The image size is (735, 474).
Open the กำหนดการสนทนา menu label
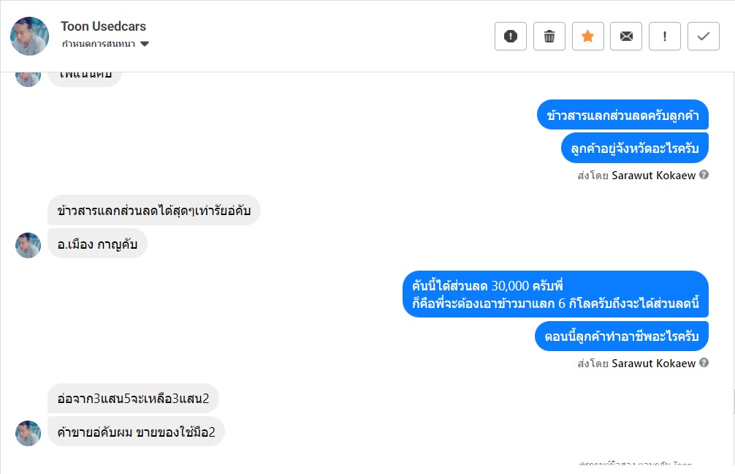100,44
